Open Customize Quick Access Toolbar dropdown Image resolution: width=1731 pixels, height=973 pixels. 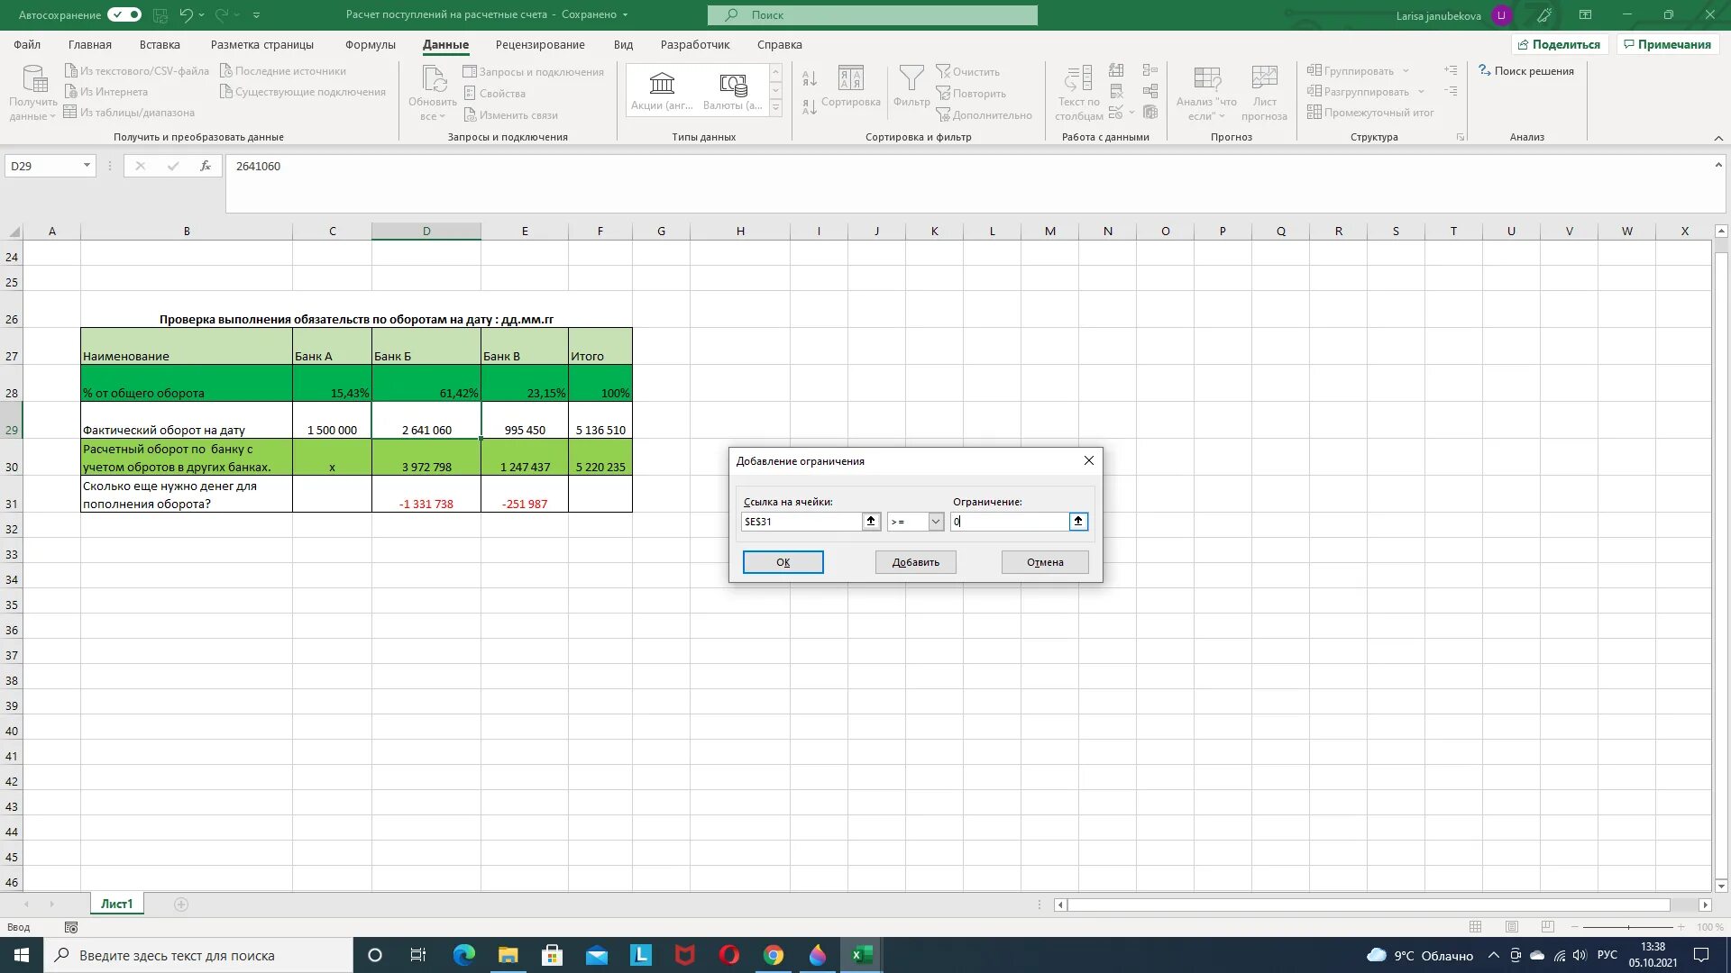click(x=257, y=14)
